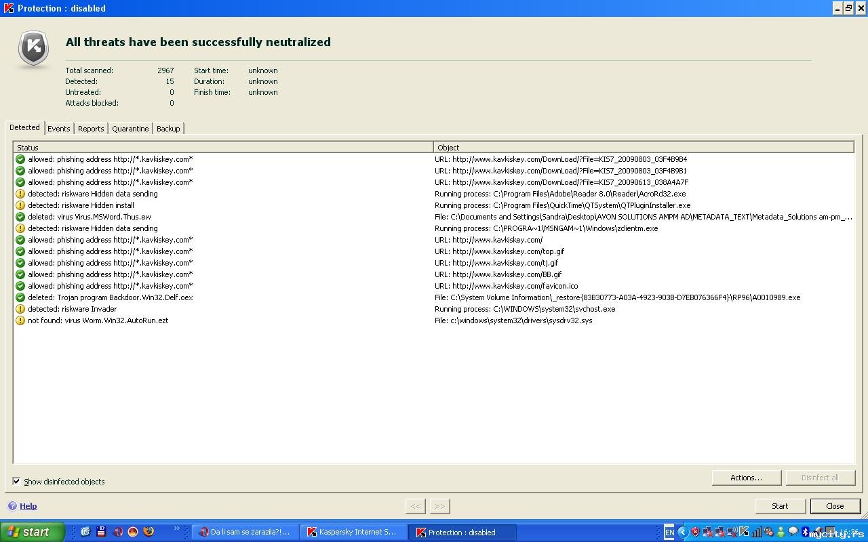The width and height of the screenshot is (868, 542).
Task: Click the Total scanned value 2967
Action: [x=165, y=70]
